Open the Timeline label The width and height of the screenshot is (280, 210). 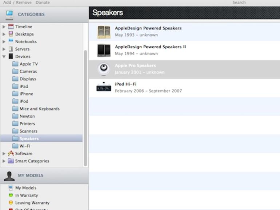click(24, 27)
